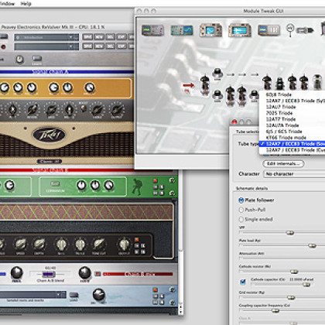The image size is (325, 325).
Task: Adjust the OUTPUT knob on the Peavey amp
Action: [116, 110]
